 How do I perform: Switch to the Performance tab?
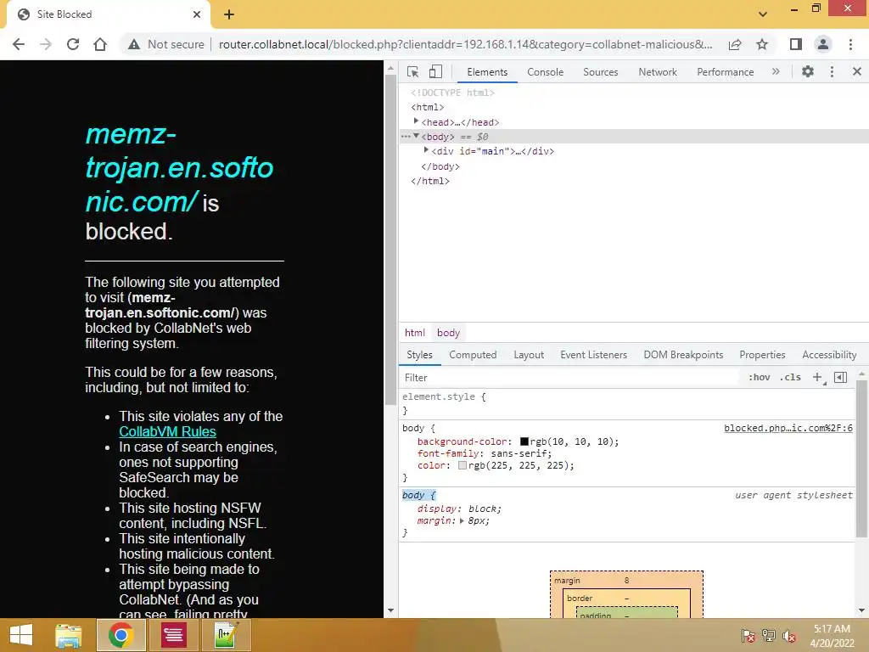click(x=725, y=72)
